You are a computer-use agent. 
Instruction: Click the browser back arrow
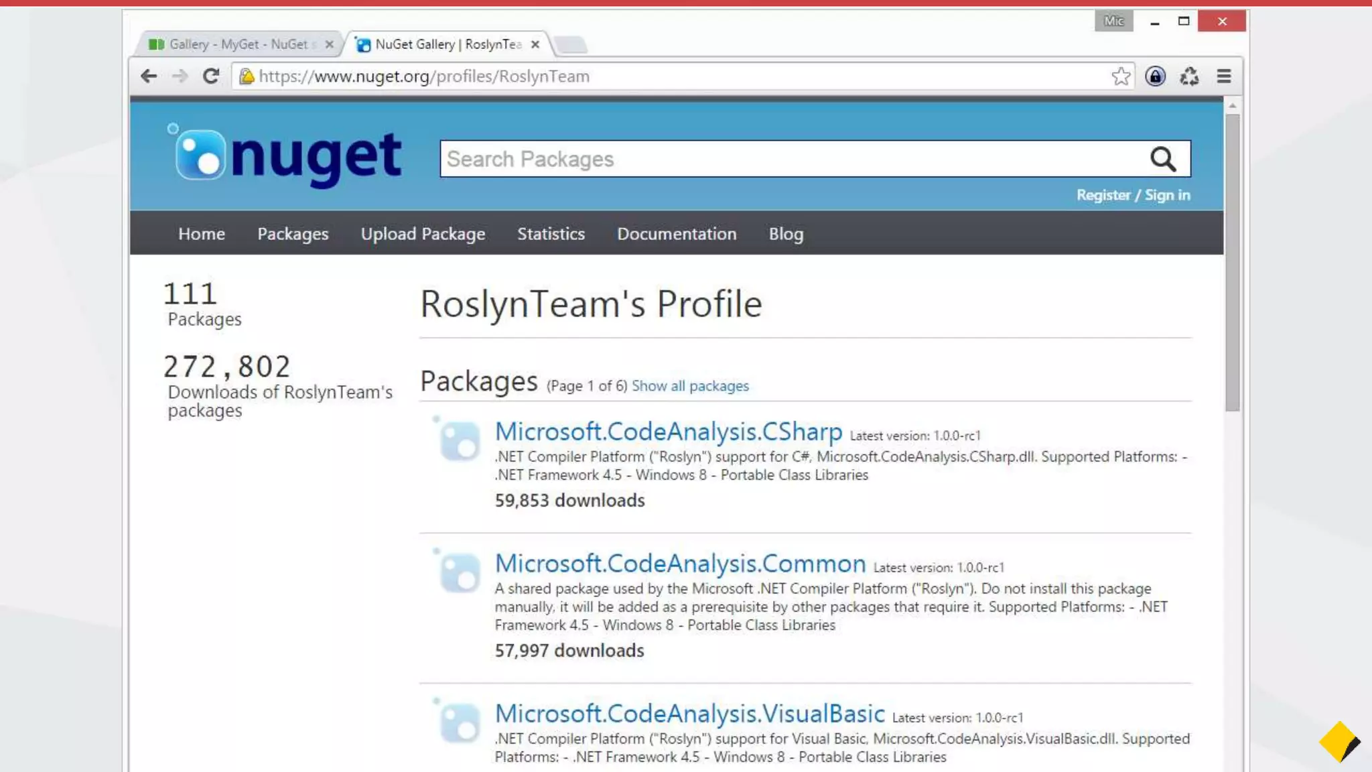(x=149, y=76)
